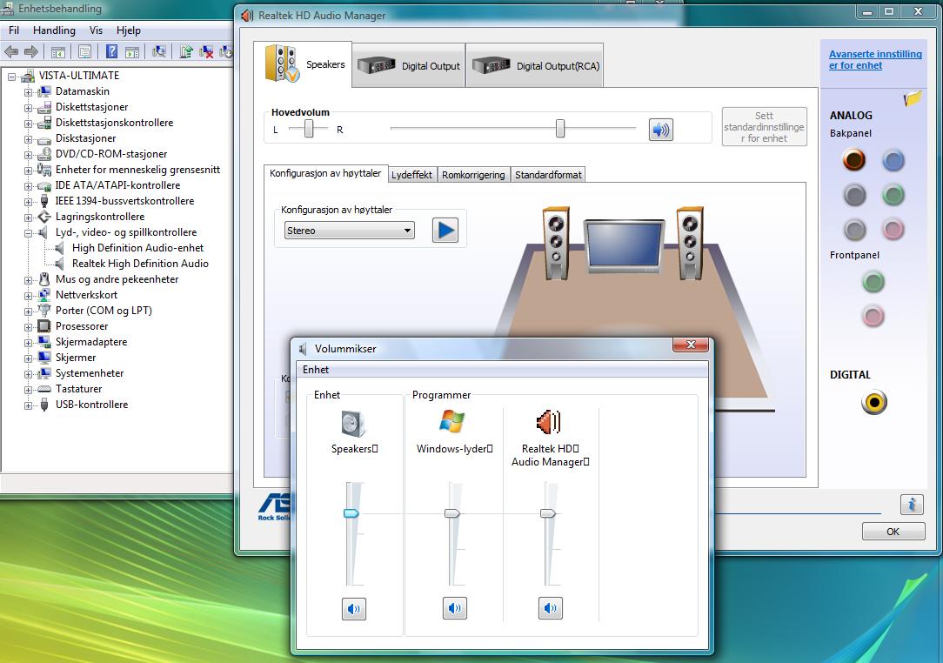Switch to the Standardformat tab
The width and height of the screenshot is (943, 663).
click(x=548, y=175)
